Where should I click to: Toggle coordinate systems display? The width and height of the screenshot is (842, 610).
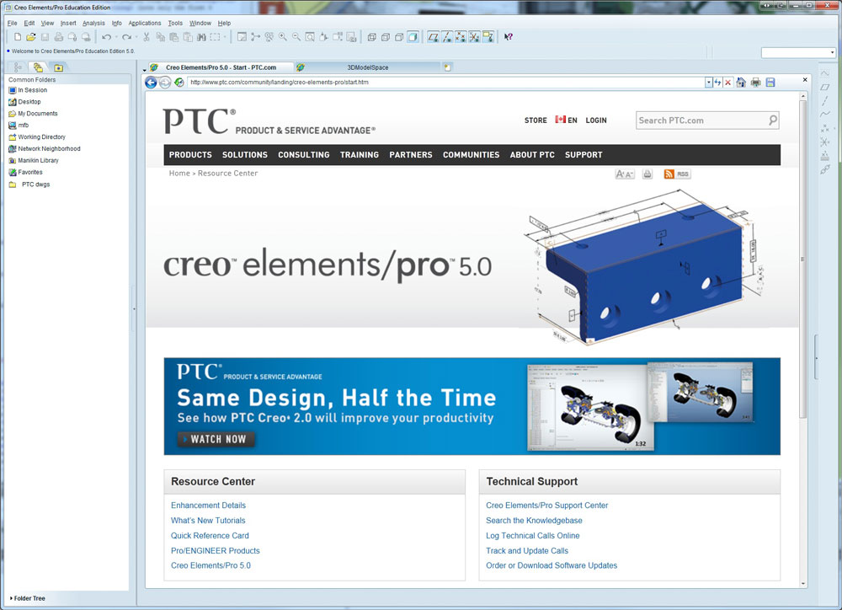coord(474,36)
